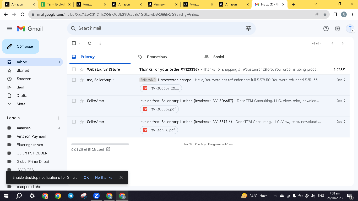Screen dimensions: 358x201
Task: Open Windows Start menu
Action: point(6,196)
